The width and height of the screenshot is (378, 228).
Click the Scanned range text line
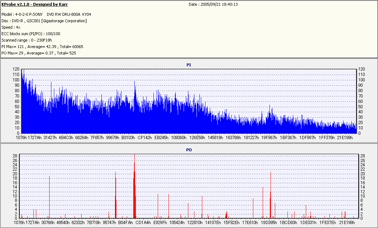[x=27, y=40]
